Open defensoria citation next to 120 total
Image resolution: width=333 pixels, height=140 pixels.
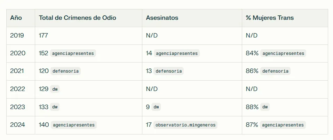point(65,71)
